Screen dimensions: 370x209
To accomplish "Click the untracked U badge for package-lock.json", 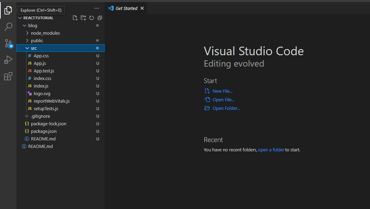I will 98,124.
